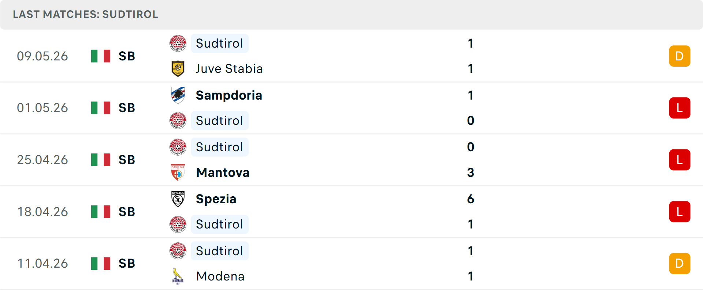This screenshot has width=703, height=290.
Task: Click the loss badge for Spezia match
Action: coord(680,212)
